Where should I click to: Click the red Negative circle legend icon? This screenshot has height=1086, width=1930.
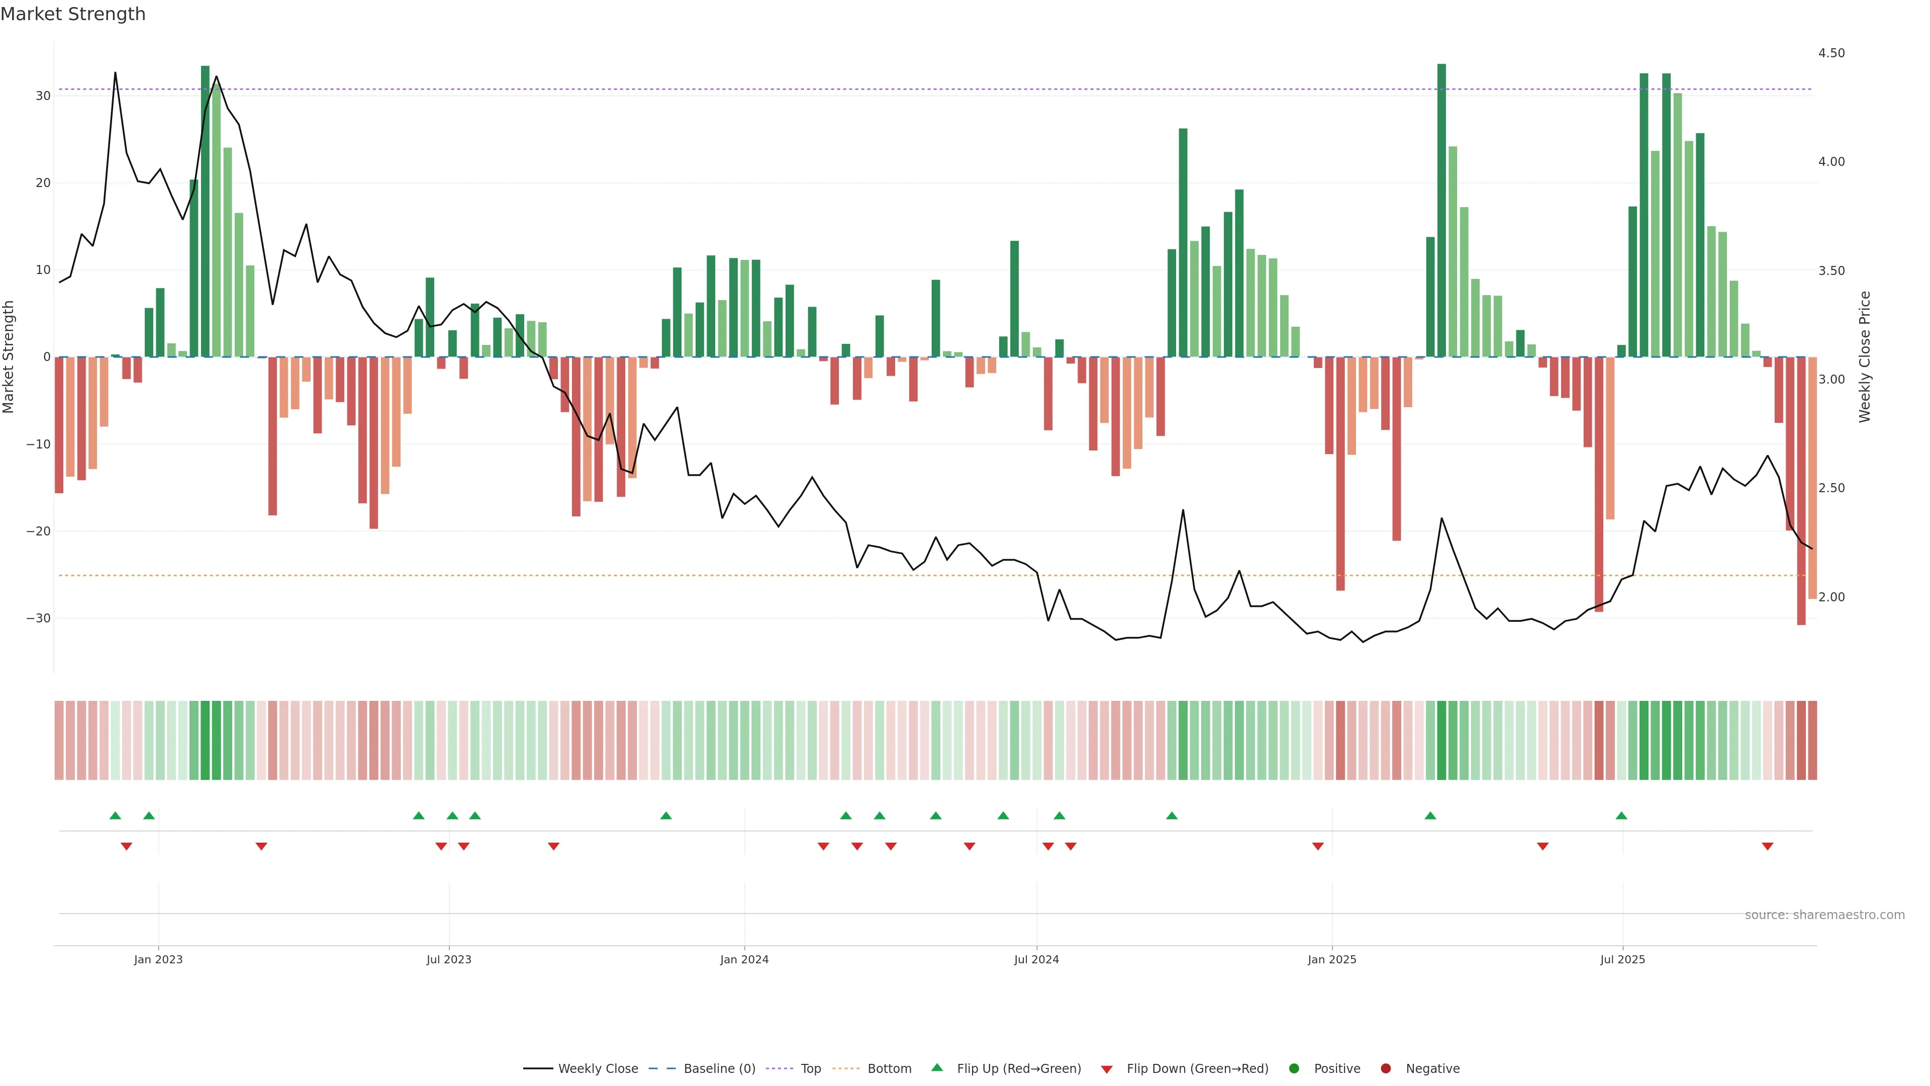click(1385, 1068)
